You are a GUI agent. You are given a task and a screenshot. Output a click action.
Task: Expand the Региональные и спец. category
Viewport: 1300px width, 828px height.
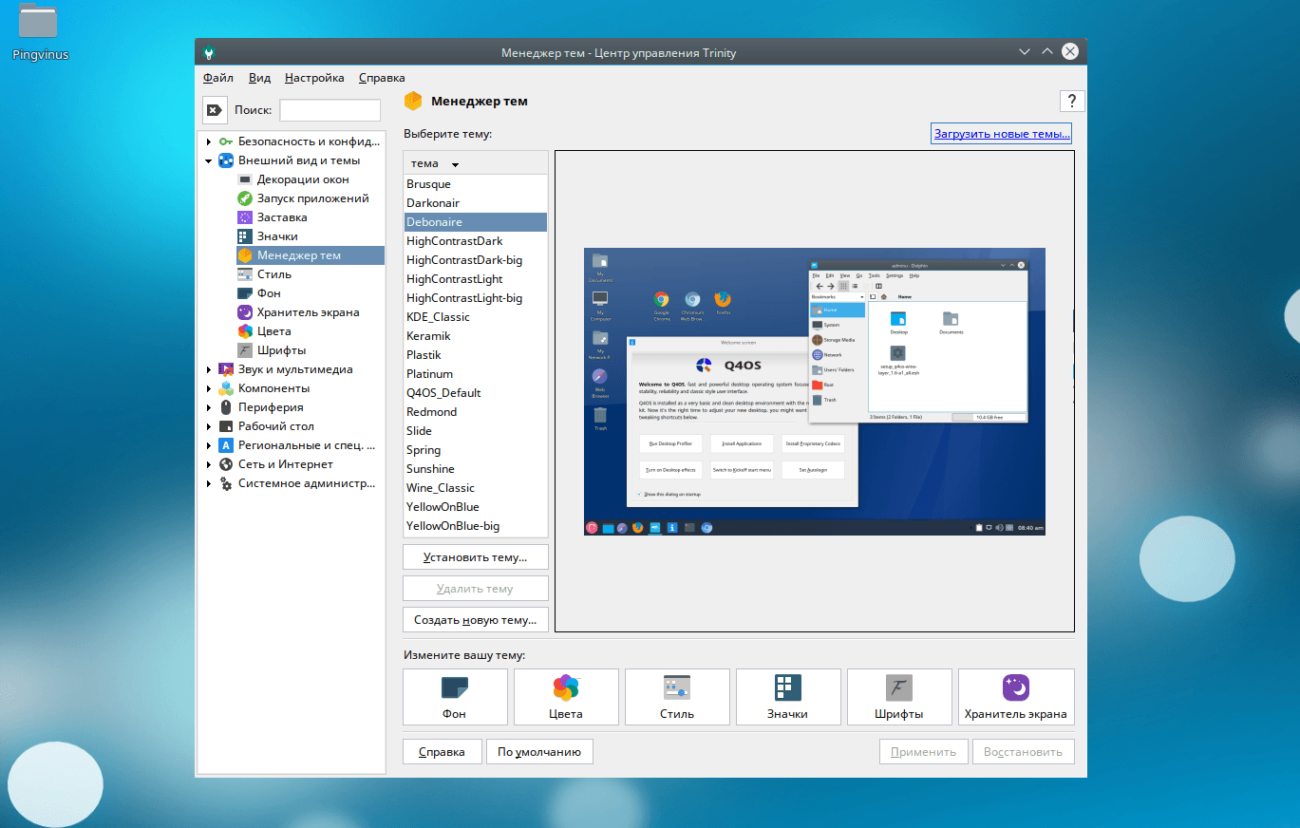pyautogui.click(x=209, y=445)
